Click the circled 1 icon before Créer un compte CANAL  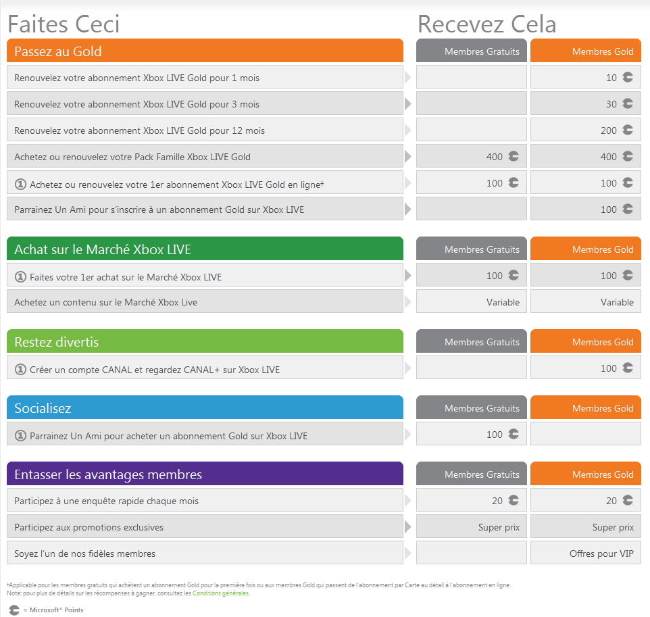click(20, 369)
